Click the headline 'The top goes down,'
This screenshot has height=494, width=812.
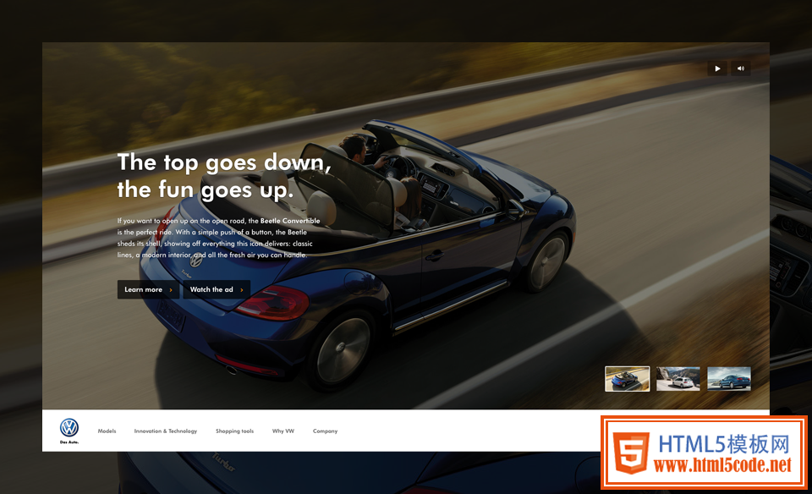[224, 162]
